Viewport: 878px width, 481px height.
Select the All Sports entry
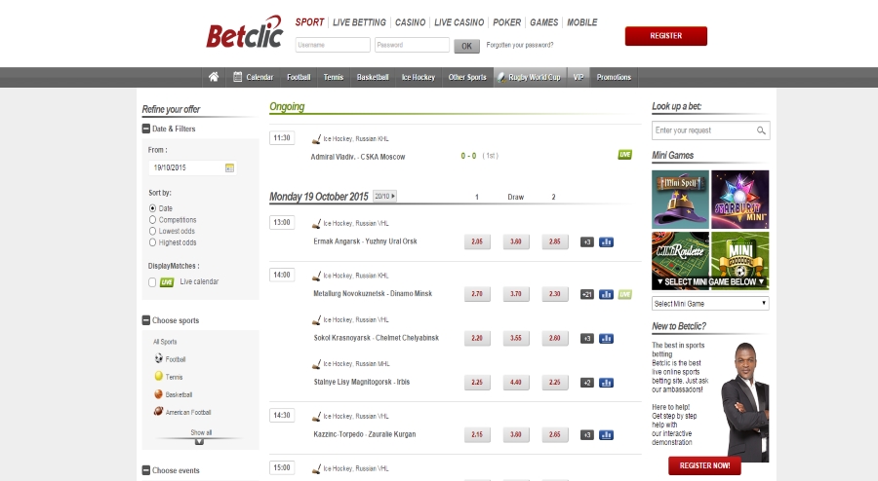point(165,342)
